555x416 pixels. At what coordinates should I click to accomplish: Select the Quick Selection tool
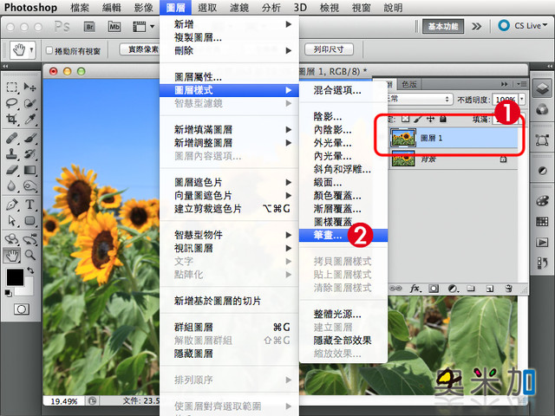point(29,103)
